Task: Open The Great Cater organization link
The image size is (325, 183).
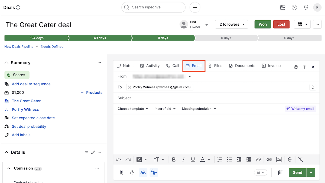Action: click(26, 101)
